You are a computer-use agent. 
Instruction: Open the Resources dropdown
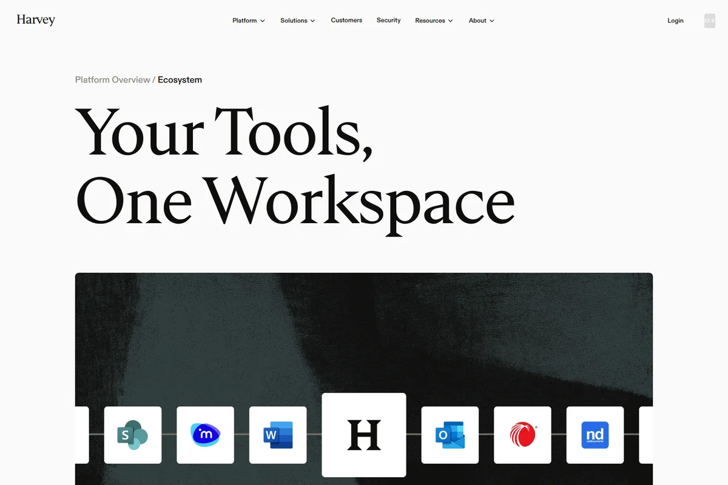coord(434,21)
